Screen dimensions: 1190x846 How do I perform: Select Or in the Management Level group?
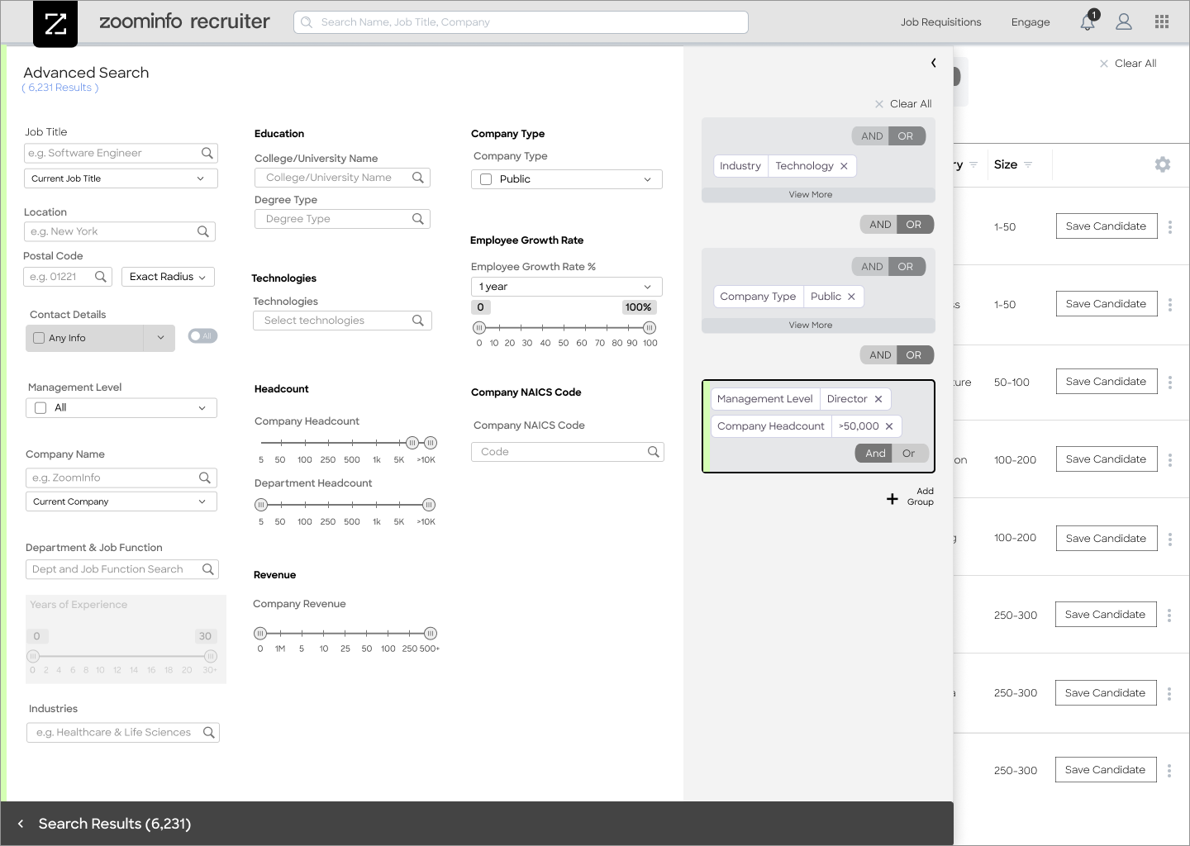[x=909, y=454]
